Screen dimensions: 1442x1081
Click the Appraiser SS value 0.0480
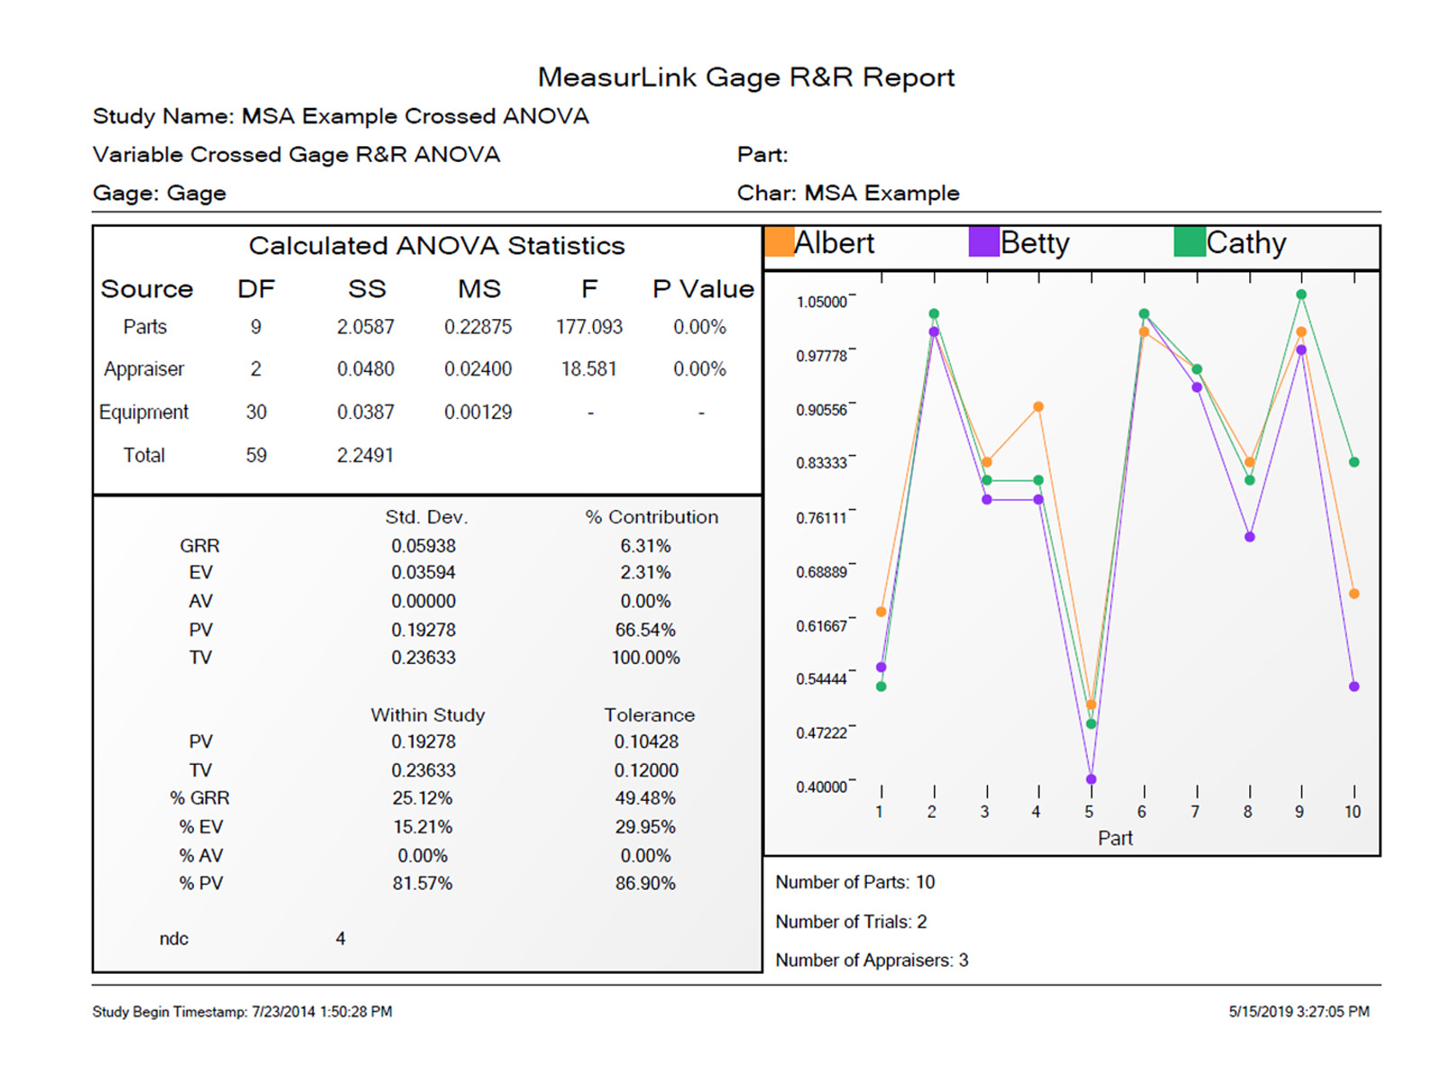(x=366, y=369)
